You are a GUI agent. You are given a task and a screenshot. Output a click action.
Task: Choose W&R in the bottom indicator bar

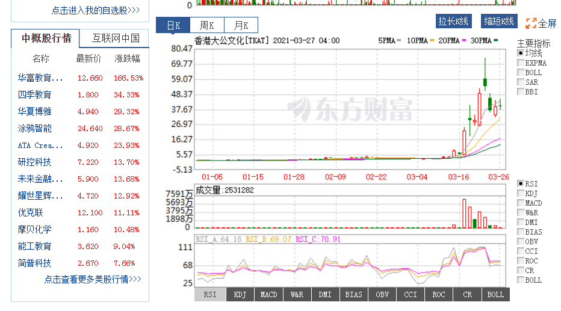click(x=297, y=295)
